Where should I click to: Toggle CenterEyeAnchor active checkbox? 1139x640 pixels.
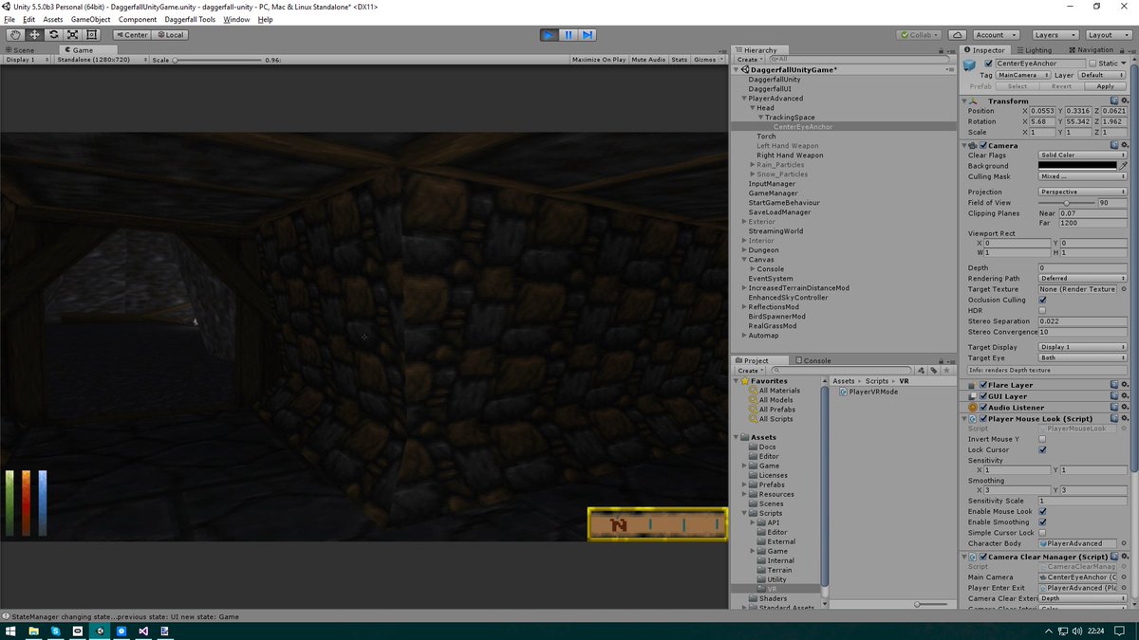pyautogui.click(x=988, y=64)
